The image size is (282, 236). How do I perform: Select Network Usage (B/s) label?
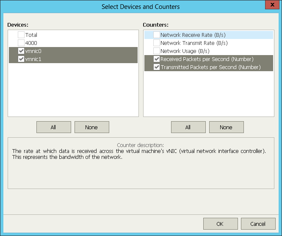[x=185, y=51]
